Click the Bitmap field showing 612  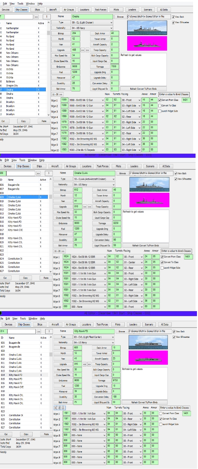point(77,190)
